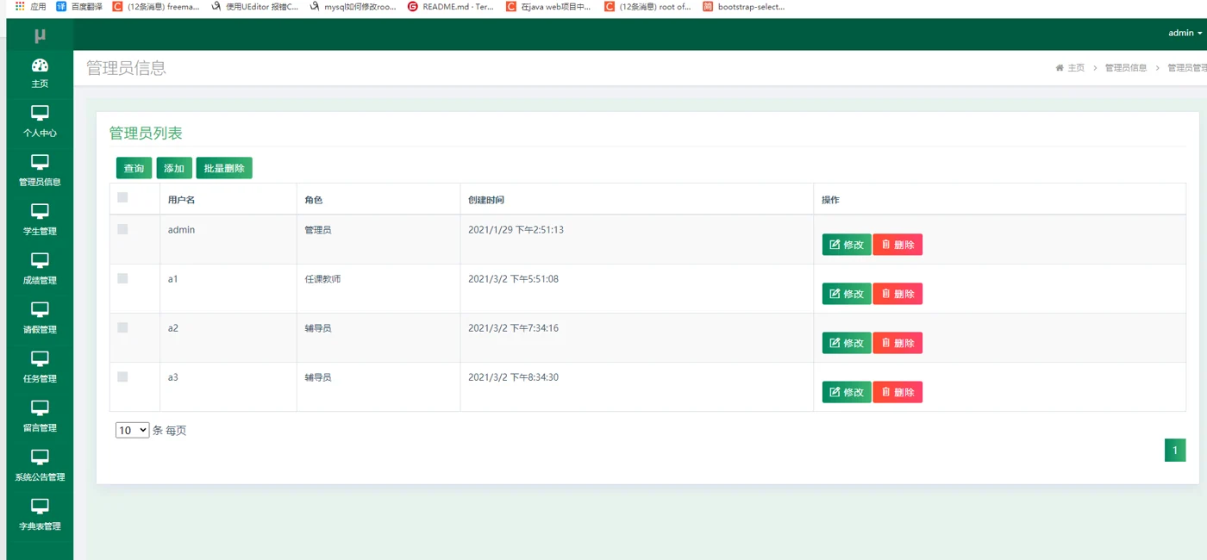Open 成绩管理 in the sidebar
1207x560 pixels.
pyautogui.click(x=40, y=270)
